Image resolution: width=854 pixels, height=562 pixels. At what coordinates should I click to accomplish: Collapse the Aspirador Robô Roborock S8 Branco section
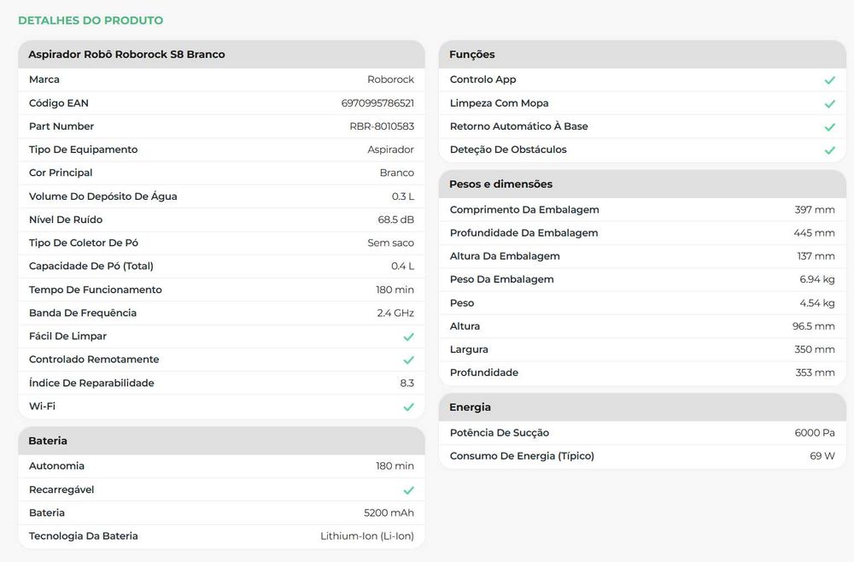coord(221,55)
